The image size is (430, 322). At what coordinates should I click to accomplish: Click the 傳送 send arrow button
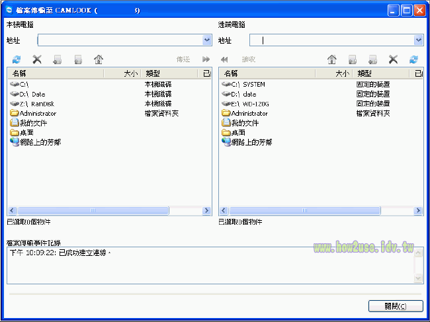[206, 60]
